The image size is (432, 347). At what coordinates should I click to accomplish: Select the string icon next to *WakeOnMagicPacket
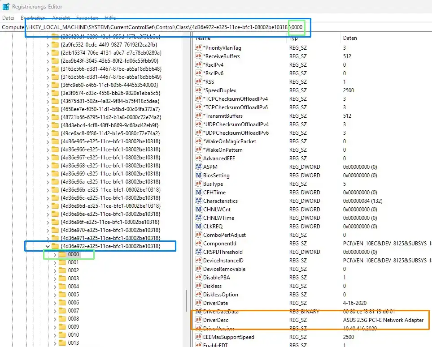point(199,141)
